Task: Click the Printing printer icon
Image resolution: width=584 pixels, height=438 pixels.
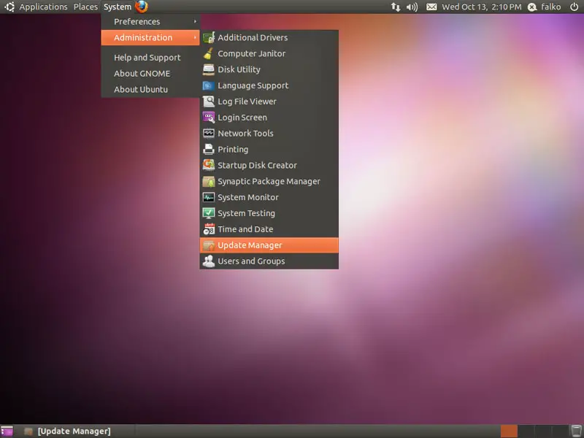Action: pyautogui.click(x=209, y=150)
